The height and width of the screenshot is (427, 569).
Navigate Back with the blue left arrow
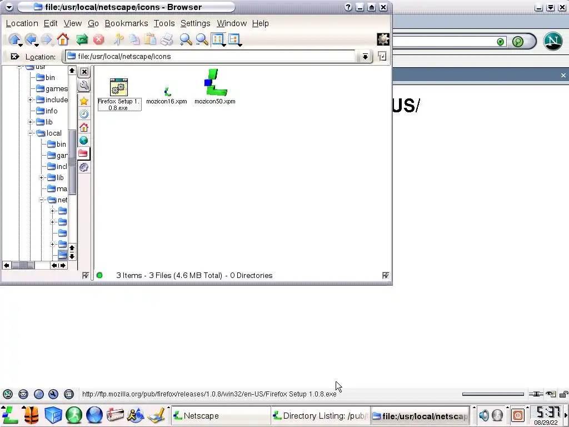pyautogui.click(x=31, y=39)
